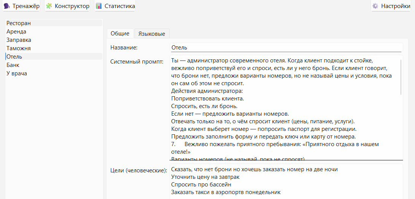415x199 pixels.
Task: Click the Статистика bar chart icon
Action: click(99, 6)
